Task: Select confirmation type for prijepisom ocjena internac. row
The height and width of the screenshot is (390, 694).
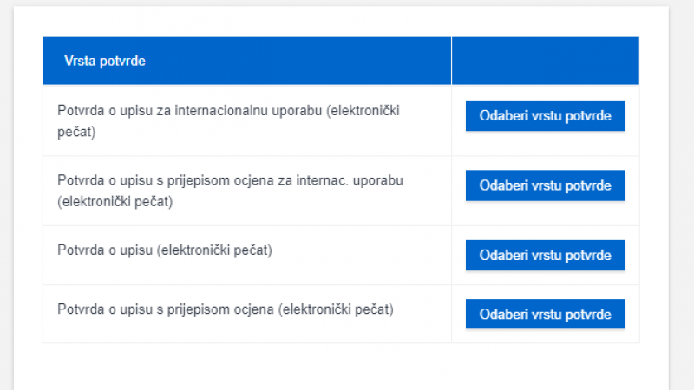Action: click(545, 185)
